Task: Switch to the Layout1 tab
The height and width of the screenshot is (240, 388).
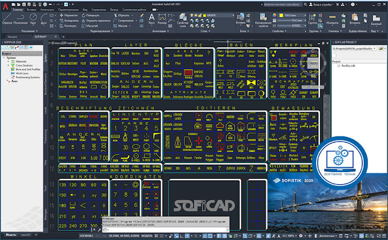Action: 25,235
